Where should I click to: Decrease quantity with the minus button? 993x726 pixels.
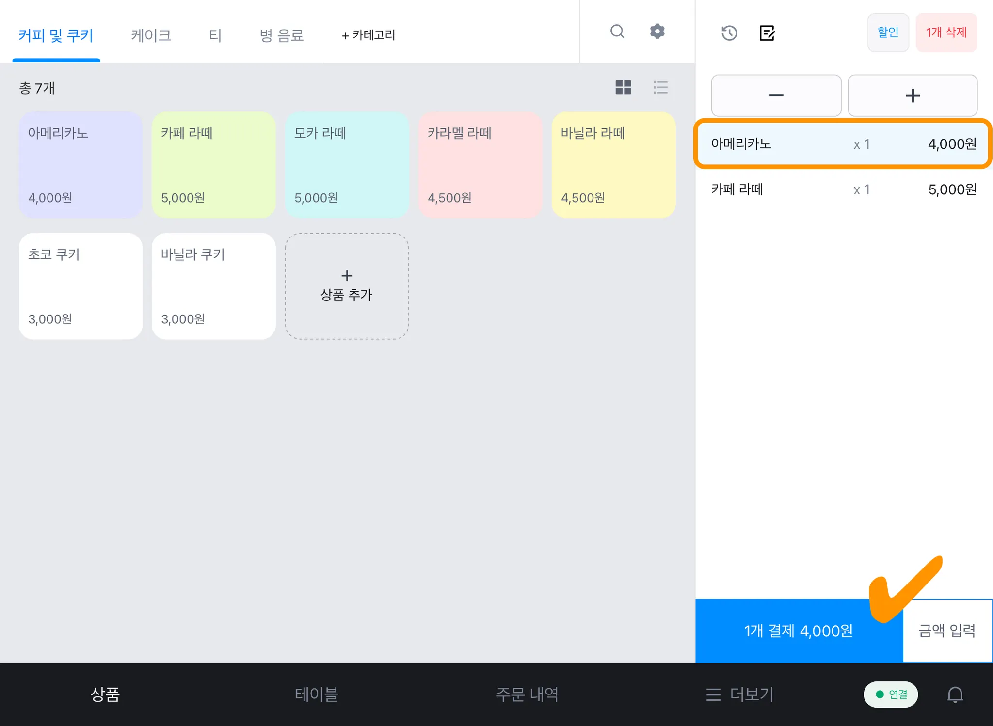pos(776,95)
